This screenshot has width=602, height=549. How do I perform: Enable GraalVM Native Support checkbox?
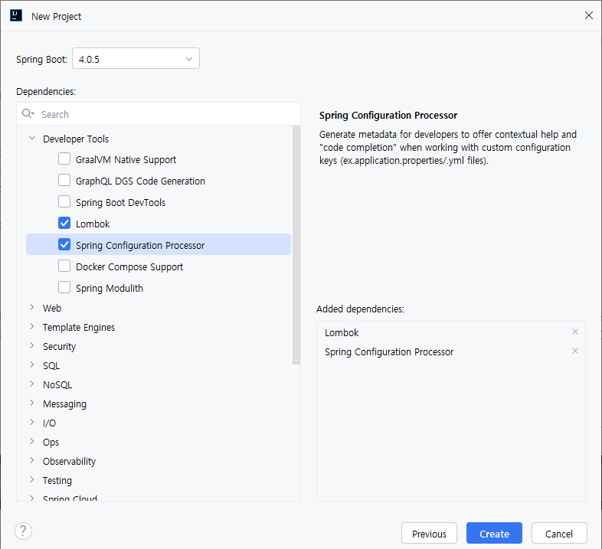click(x=64, y=158)
